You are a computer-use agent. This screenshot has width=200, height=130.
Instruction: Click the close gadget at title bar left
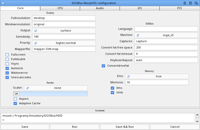(3, 3)
